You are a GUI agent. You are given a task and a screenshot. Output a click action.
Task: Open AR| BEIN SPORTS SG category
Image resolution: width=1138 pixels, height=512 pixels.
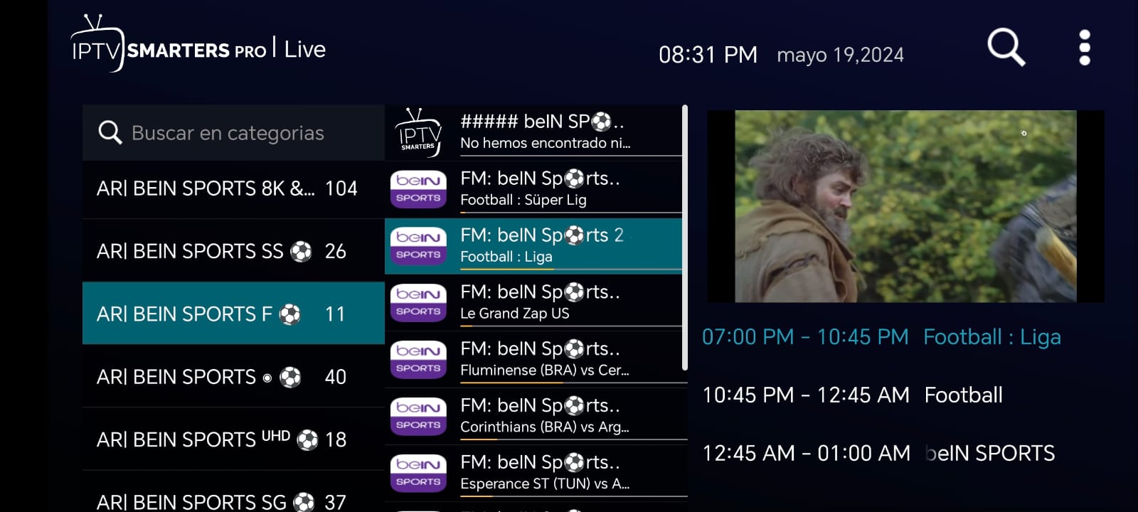coord(233,498)
